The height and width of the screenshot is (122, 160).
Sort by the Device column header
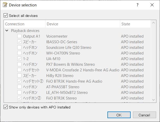click(82, 24)
